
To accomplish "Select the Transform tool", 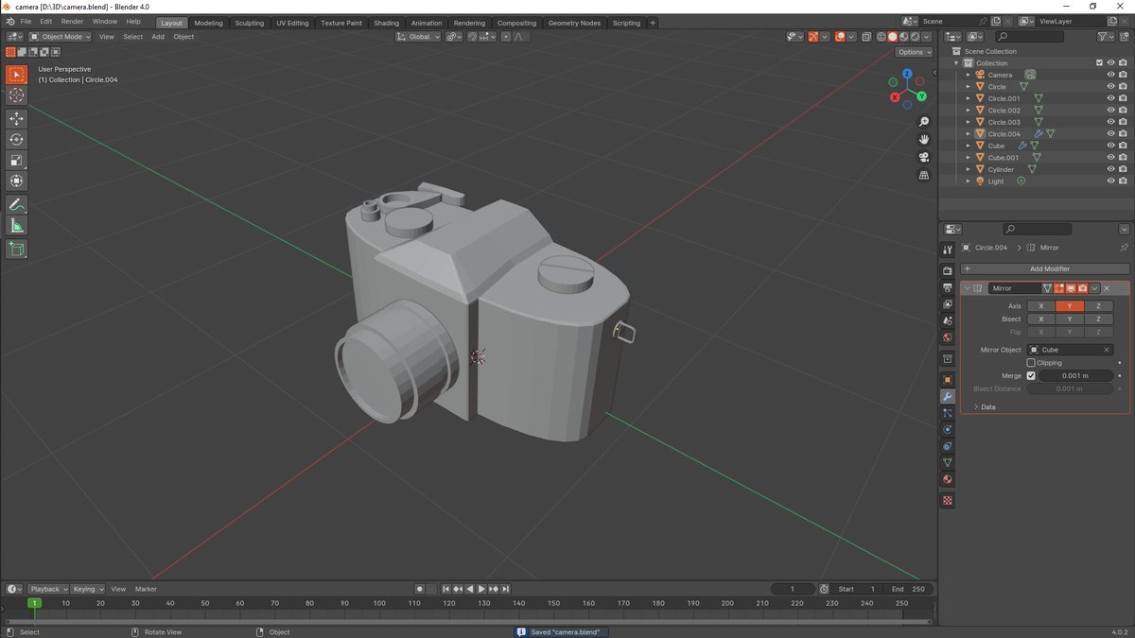I will coord(16,181).
